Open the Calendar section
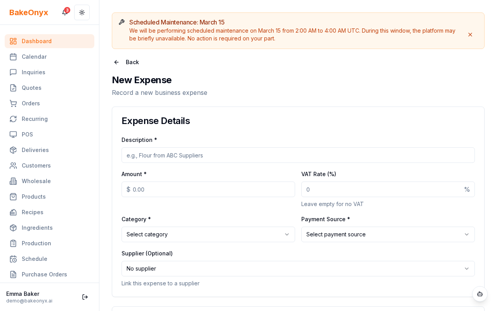Image resolution: width=497 pixels, height=311 pixels. pos(34,57)
